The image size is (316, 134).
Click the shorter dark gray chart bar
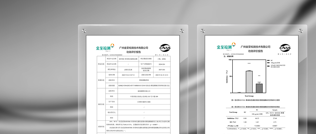(x=259, y=88)
